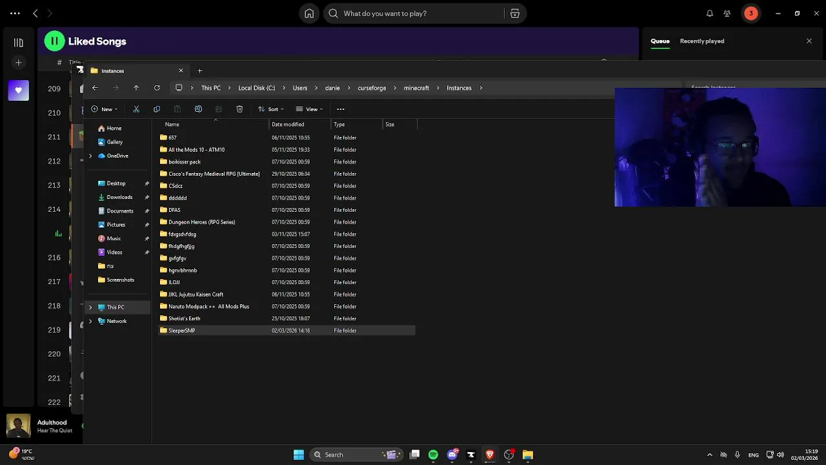
Task: Select JJKL Jujutsu Kaisen Craft folder
Action: [287, 294]
